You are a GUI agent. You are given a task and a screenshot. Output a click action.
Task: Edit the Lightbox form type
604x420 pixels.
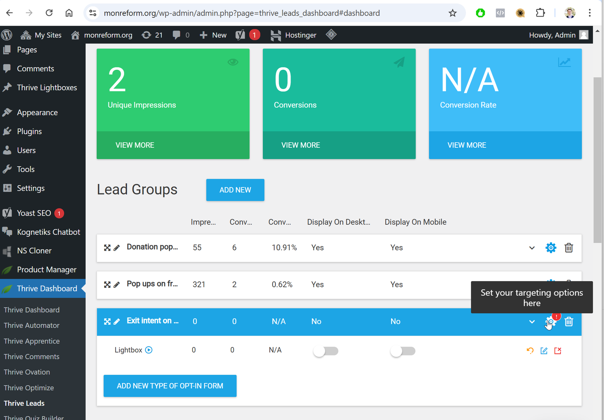(x=544, y=351)
